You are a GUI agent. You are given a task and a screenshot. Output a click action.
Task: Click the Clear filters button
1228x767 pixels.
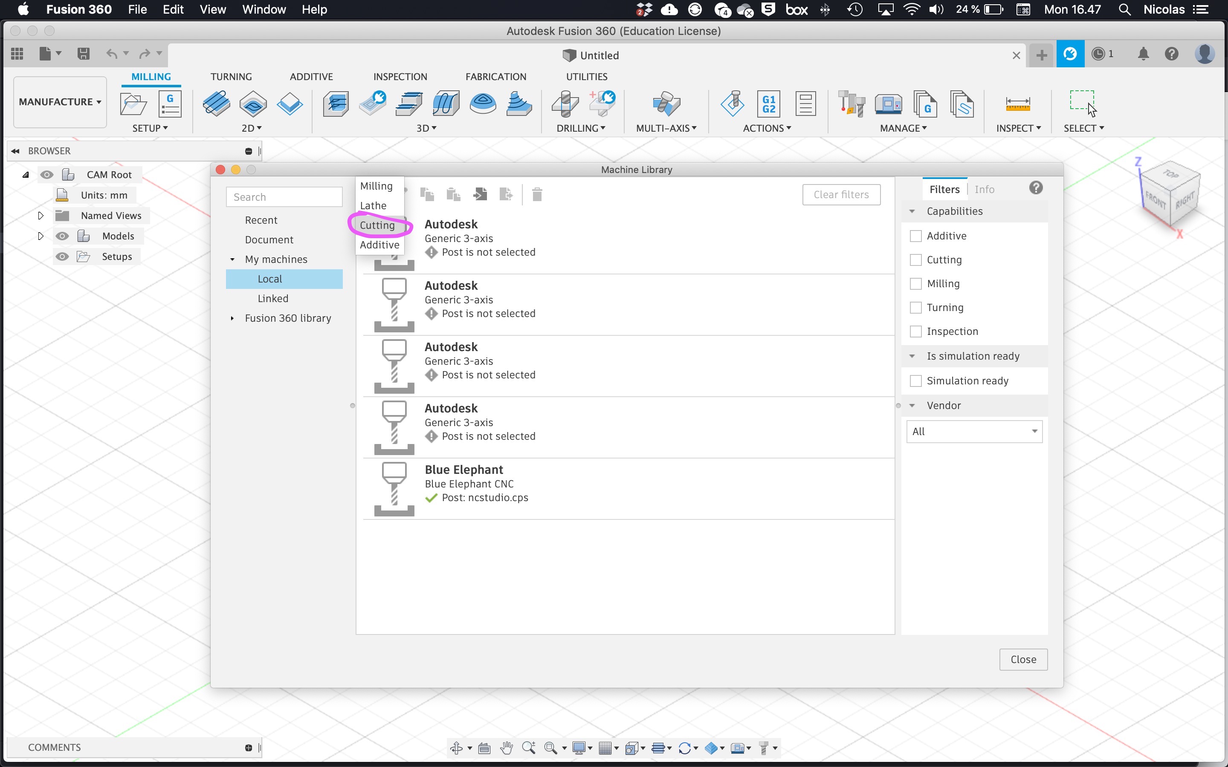click(841, 195)
